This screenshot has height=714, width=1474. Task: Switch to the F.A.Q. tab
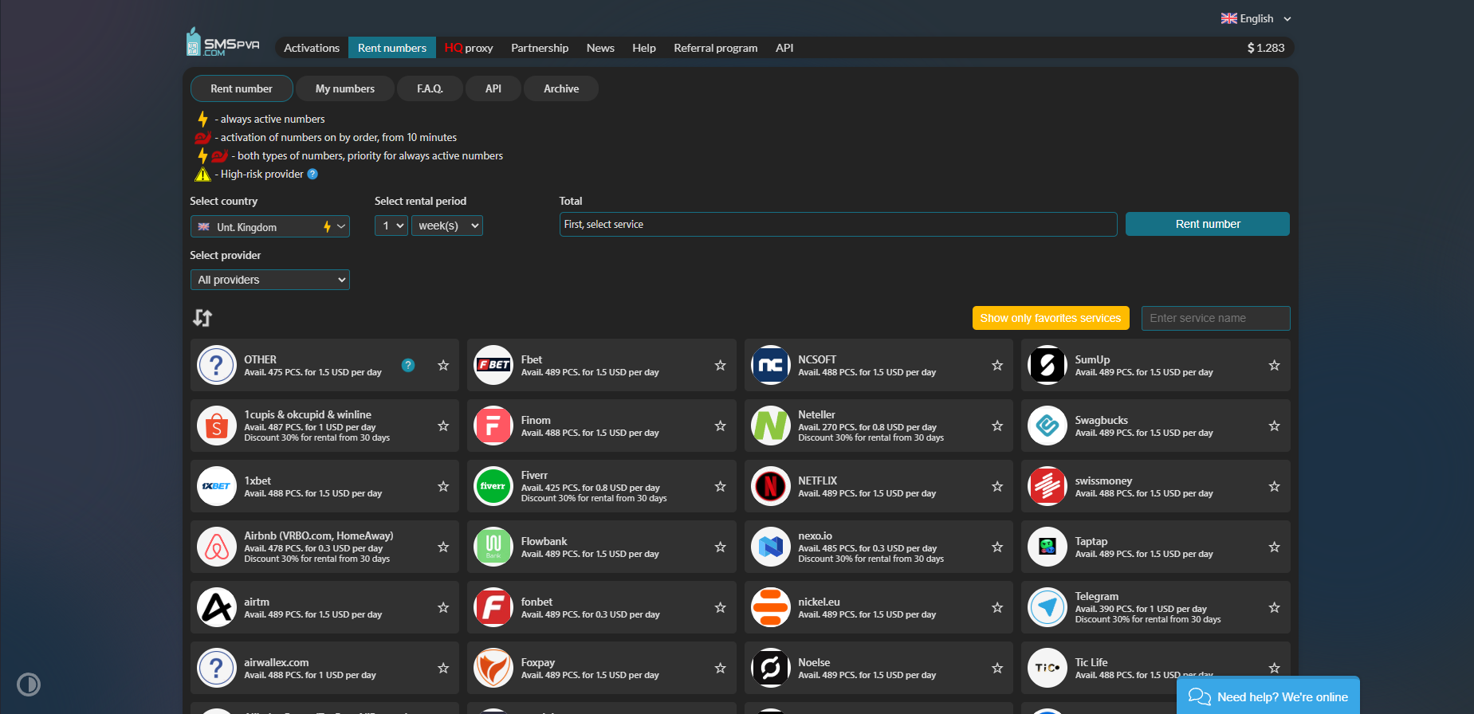pos(430,88)
